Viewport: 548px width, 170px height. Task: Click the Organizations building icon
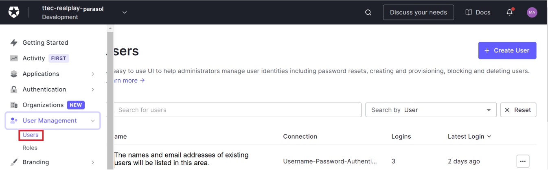coord(14,105)
